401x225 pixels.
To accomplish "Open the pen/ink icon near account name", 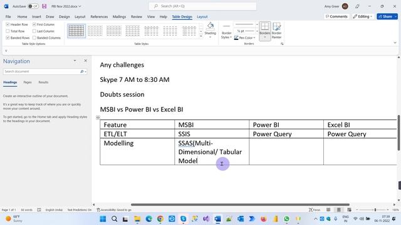I will 357,6.
